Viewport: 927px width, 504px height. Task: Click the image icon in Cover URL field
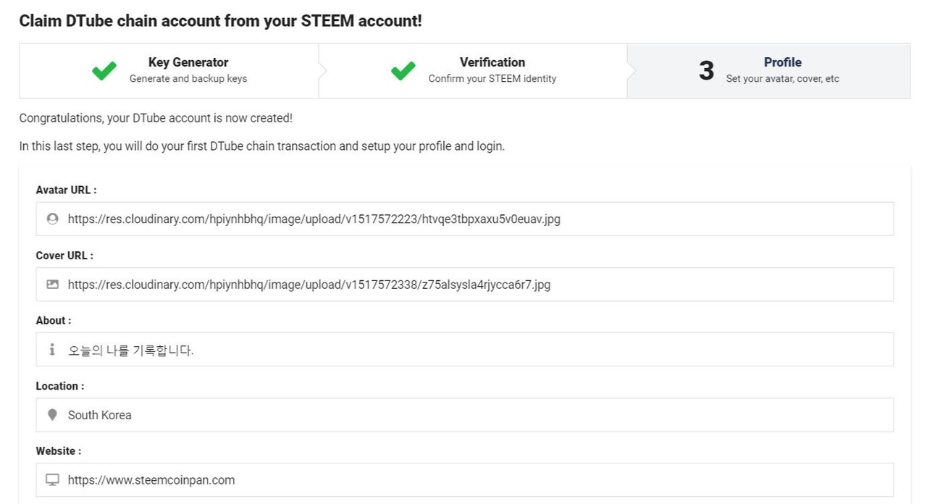pyautogui.click(x=52, y=285)
